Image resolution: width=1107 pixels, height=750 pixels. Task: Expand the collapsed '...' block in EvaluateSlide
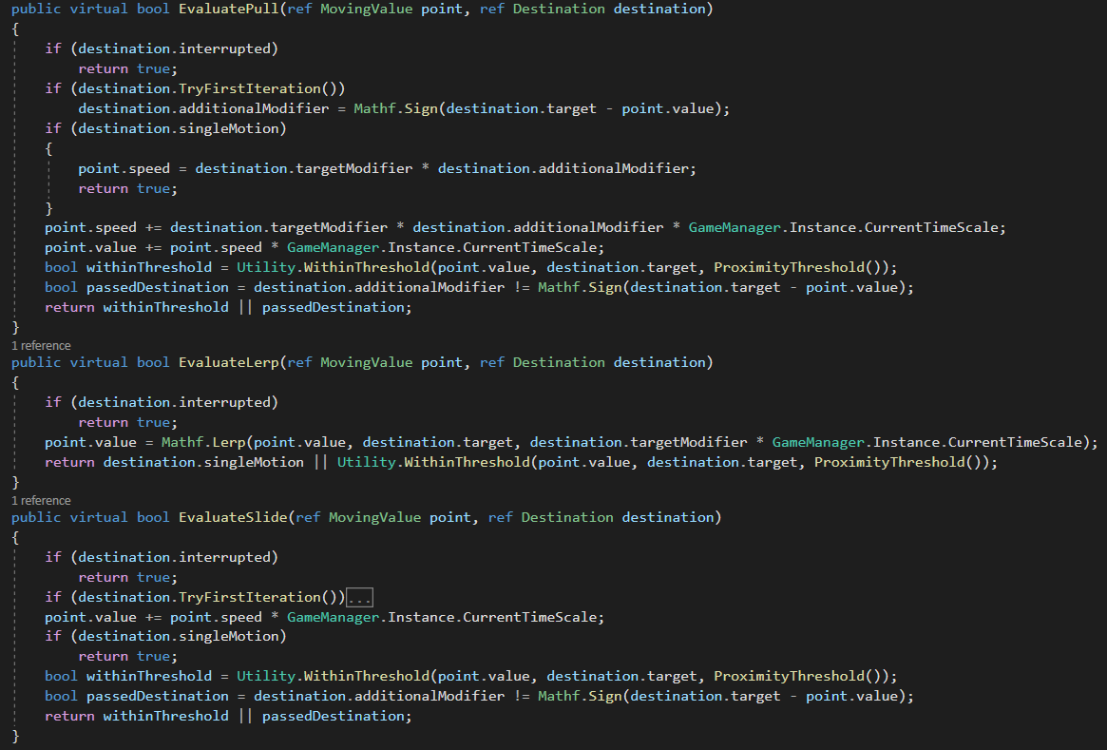tap(360, 598)
